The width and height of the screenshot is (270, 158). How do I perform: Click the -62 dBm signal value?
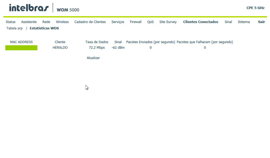(118, 48)
